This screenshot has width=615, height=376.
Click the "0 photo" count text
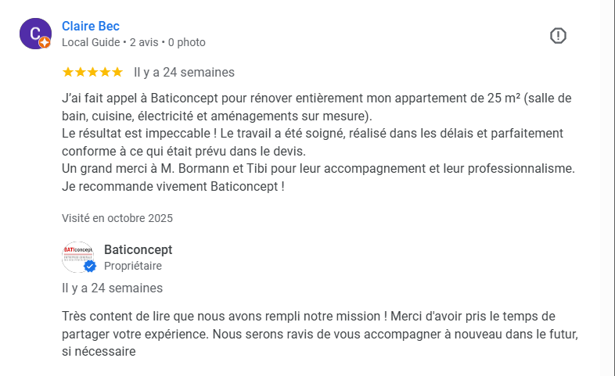[x=187, y=42]
